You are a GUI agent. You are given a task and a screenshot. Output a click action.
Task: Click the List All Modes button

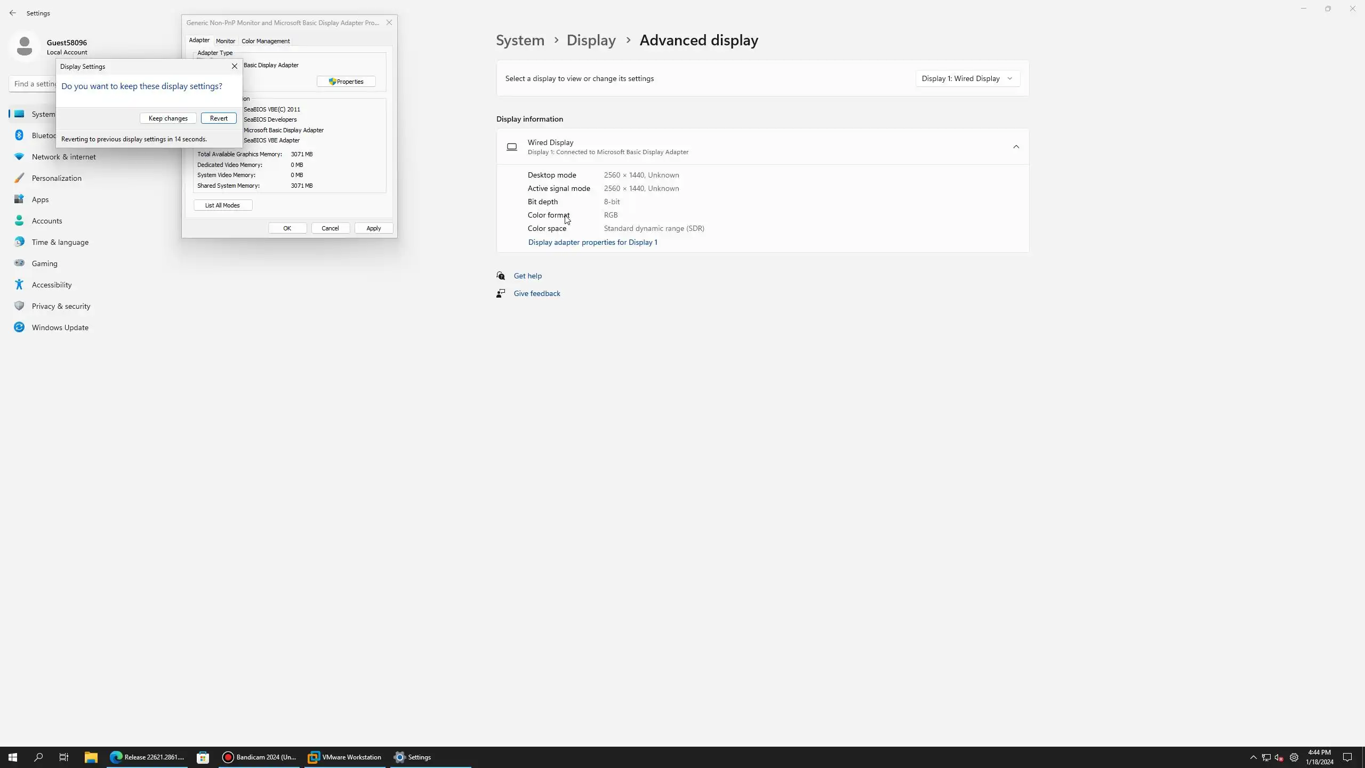(222, 205)
